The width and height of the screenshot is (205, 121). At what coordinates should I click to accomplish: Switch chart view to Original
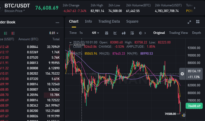[159, 33]
